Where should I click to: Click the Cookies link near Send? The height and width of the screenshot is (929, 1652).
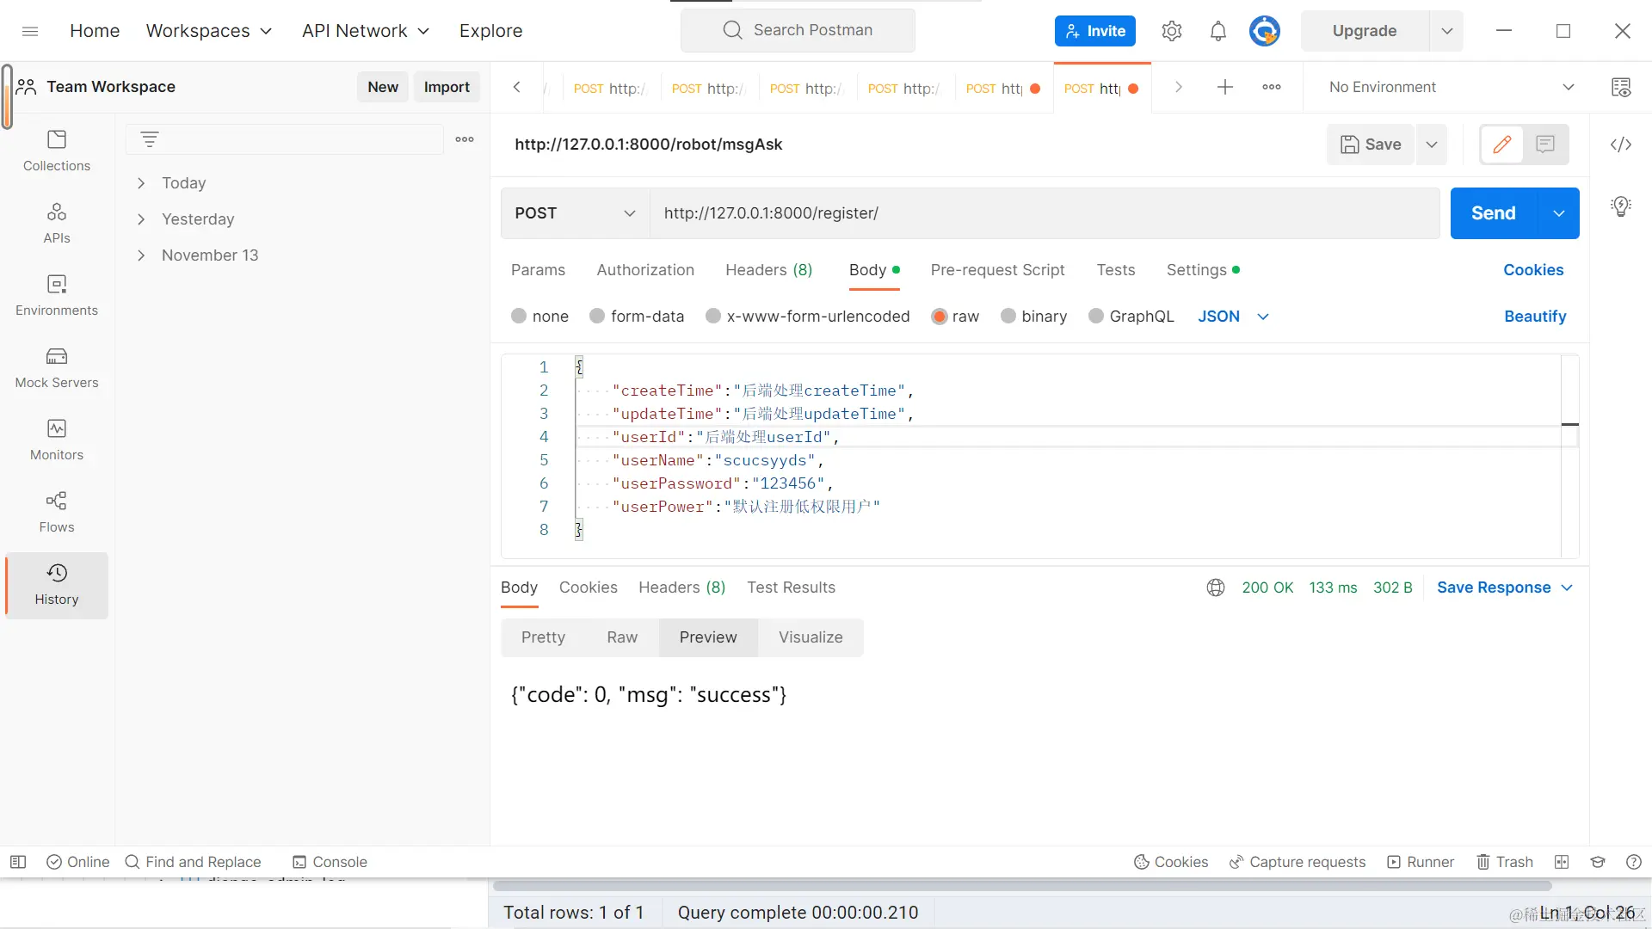[x=1533, y=270]
